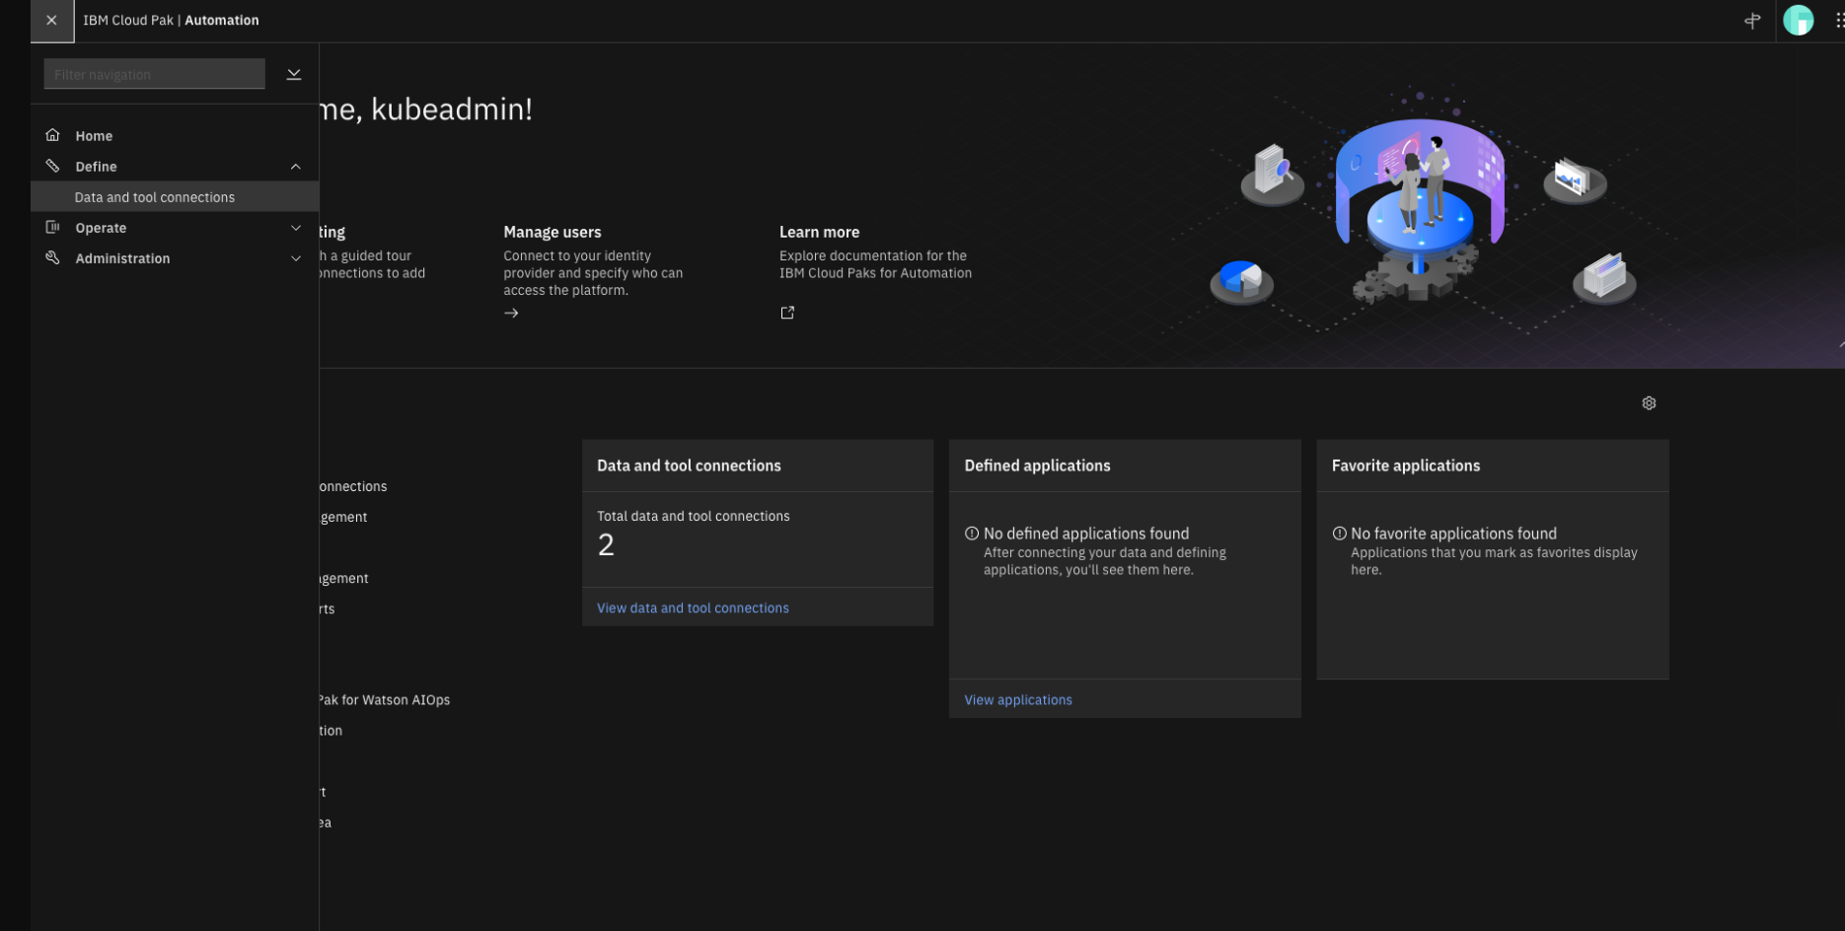The height and width of the screenshot is (931, 1845).
Task: Collapse the Define section chevron
Action: pyautogui.click(x=296, y=167)
